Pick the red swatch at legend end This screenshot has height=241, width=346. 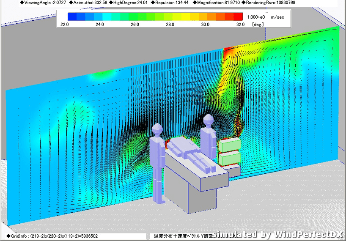coord(239,16)
